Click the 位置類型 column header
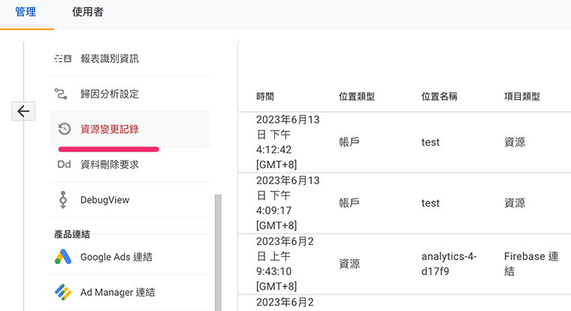Image resolution: width=571 pixels, height=311 pixels. 357,97
